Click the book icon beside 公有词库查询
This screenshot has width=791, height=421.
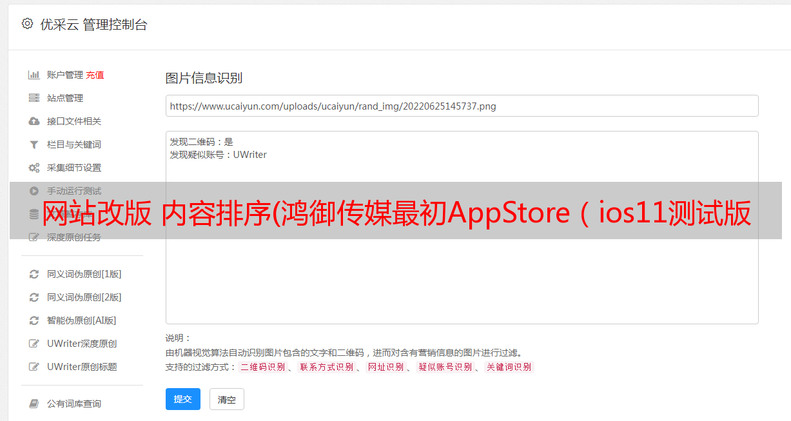pos(34,404)
